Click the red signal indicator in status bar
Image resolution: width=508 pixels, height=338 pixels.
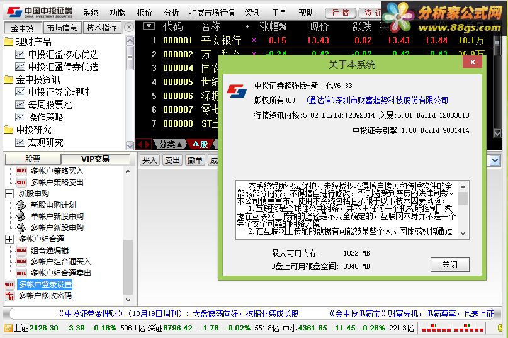[x=453, y=329]
